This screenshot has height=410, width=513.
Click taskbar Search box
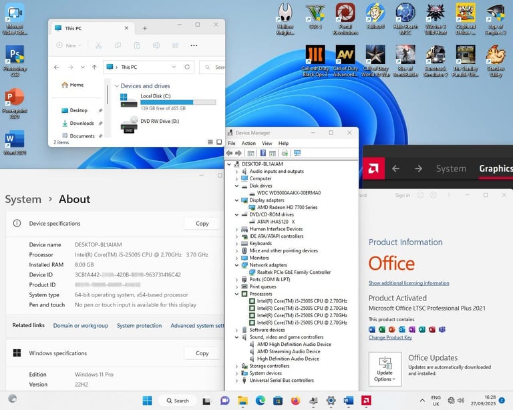[178, 401]
